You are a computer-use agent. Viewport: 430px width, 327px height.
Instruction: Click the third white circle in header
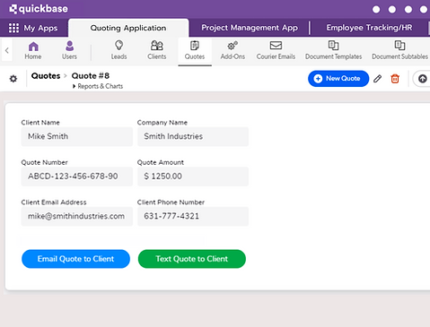coord(408,10)
